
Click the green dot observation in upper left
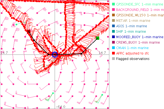[x=16, y=25]
